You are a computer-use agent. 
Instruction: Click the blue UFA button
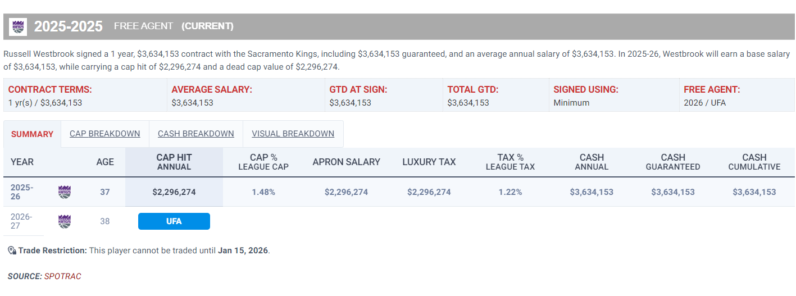coord(174,221)
